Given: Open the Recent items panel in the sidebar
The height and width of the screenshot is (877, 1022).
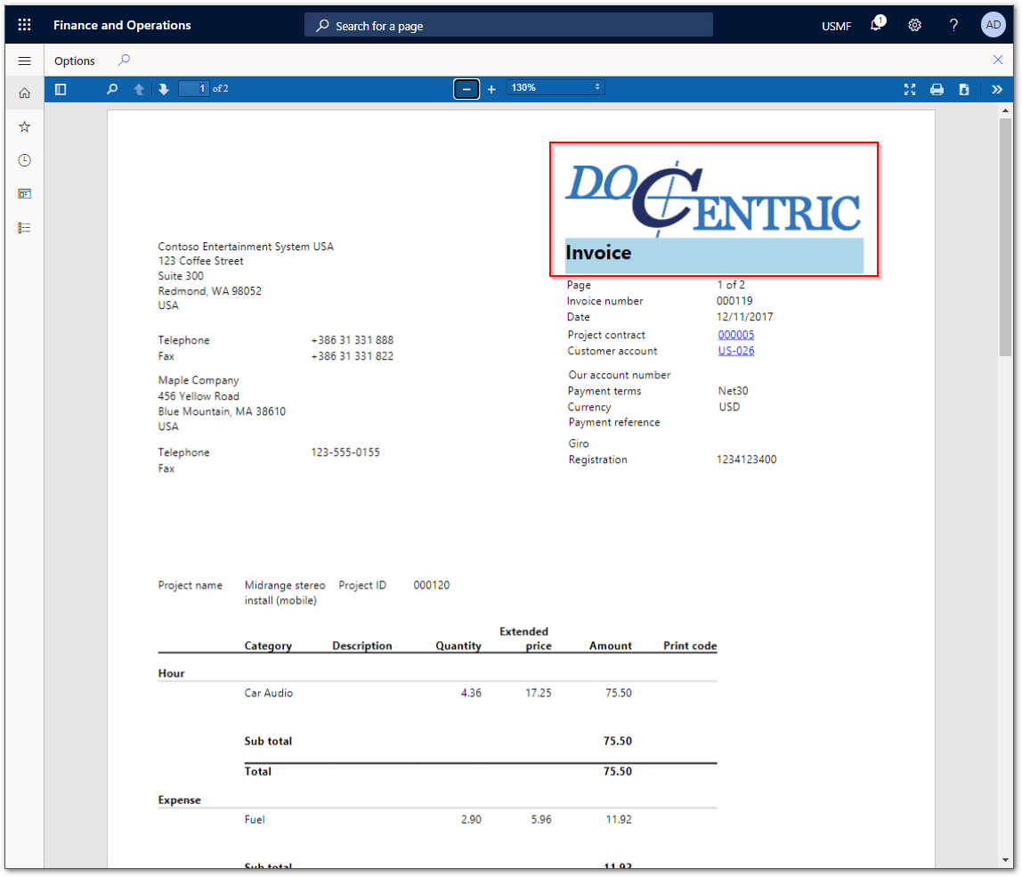Looking at the screenshot, I should [24, 160].
